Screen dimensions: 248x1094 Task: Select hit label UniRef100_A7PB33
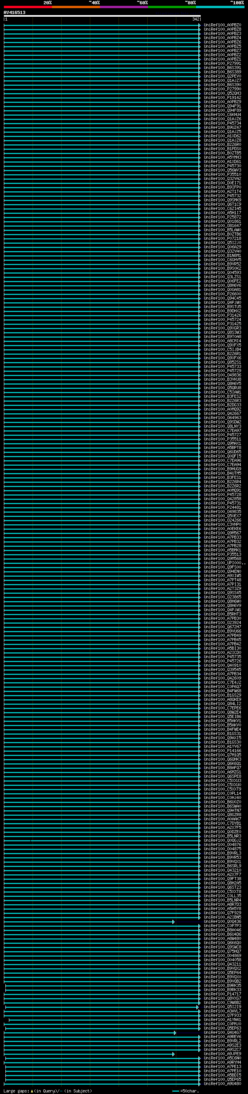(222, 537)
